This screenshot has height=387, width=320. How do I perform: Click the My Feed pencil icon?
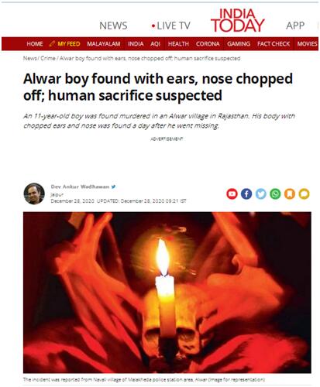pyautogui.click(x=52, y=44)
